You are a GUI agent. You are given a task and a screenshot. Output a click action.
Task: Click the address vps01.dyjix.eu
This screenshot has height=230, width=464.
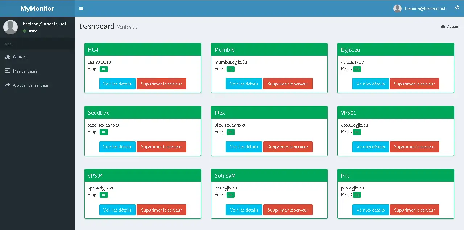(x=355, y=125)
